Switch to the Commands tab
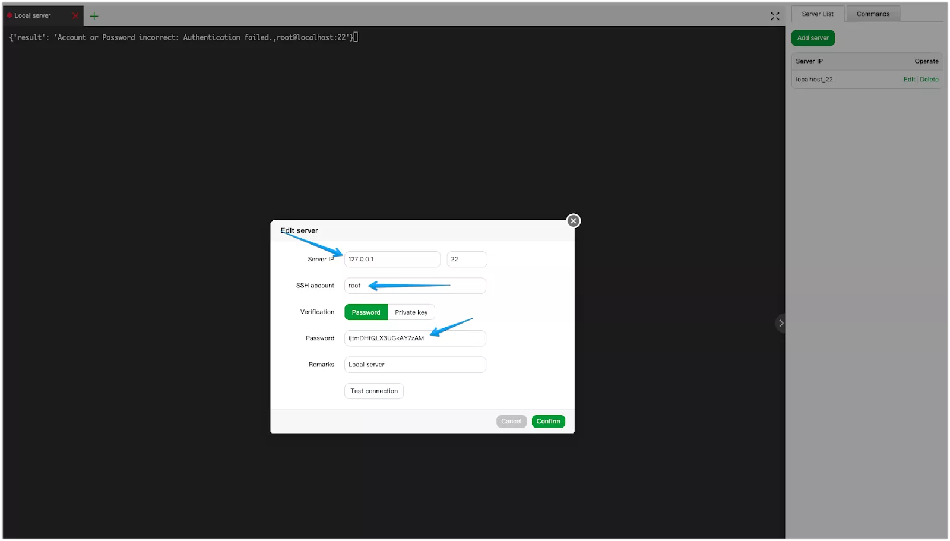 (x=872, y=14)
